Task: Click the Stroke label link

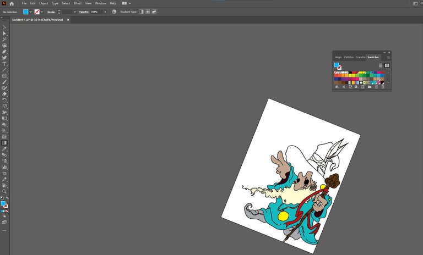Action: click(x=51, y=12)
